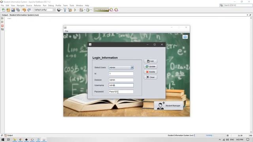Screen dimensions: 253x142
Task: Show hidden tray icons chevron
Action: [220, 140]
